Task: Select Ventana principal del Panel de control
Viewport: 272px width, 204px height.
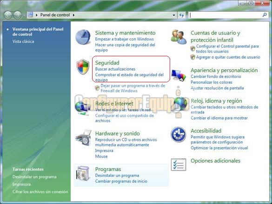Action: [x=38, y=32]
